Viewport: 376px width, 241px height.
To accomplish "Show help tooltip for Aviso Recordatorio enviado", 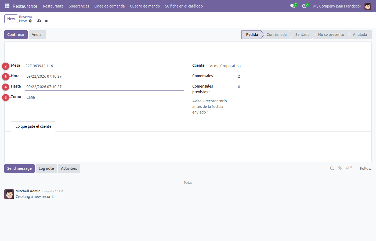I will click(208, 111).
